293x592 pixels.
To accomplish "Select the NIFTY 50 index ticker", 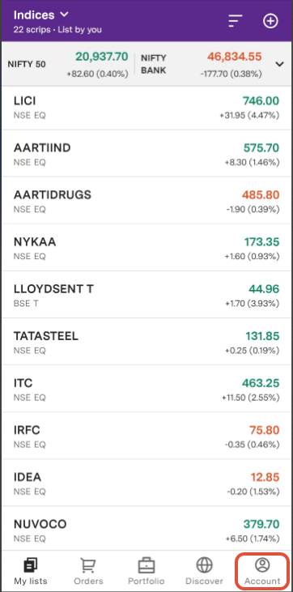I will [68, 64].
